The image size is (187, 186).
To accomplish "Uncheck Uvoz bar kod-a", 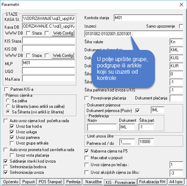I will 12,126.
